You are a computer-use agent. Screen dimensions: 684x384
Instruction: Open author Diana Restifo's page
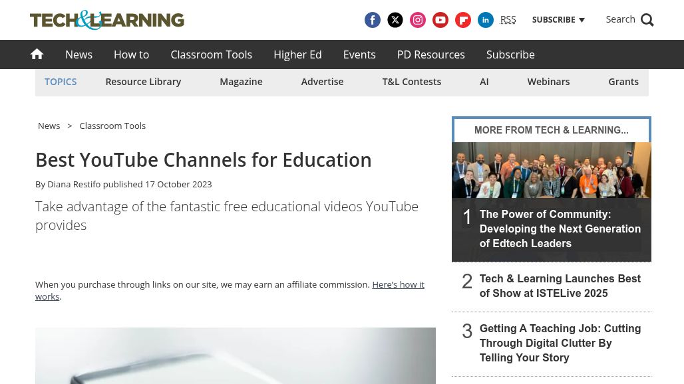(74, 184)
